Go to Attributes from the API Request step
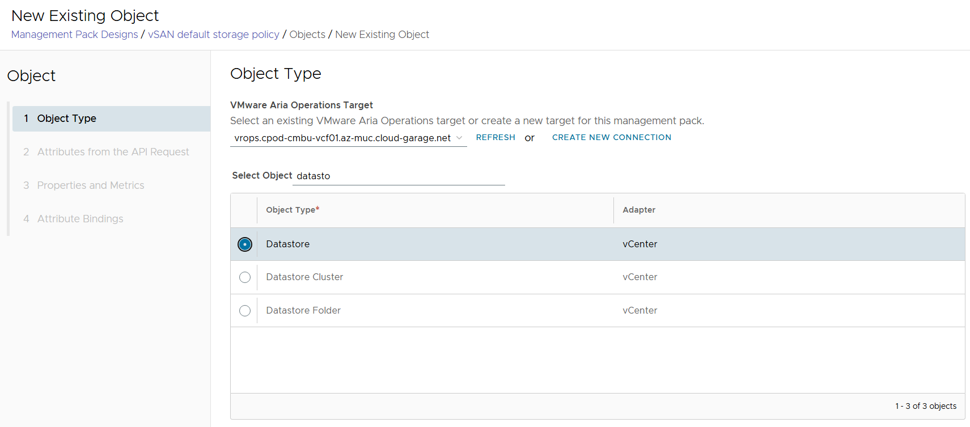The height and width of the screenshot is (427, 970). (113, 152)
